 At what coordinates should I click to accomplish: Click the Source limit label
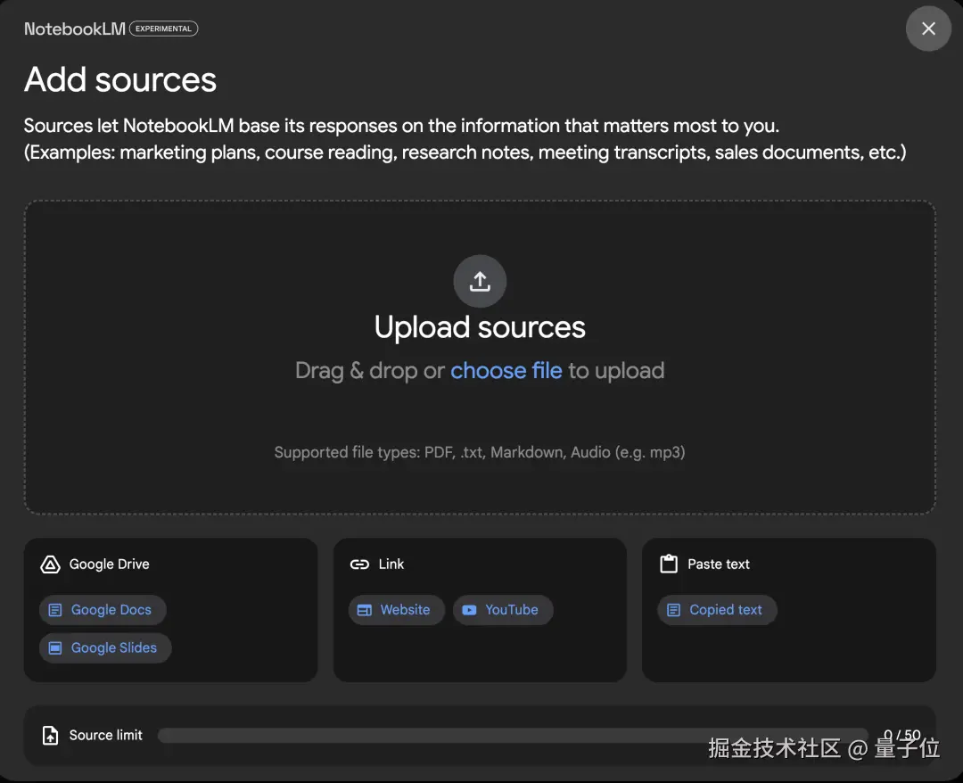(x=105, y=735)
